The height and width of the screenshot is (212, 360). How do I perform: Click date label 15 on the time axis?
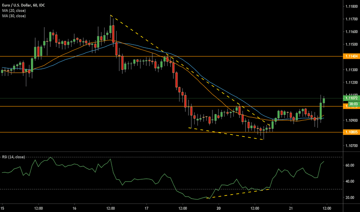(3, 207)
